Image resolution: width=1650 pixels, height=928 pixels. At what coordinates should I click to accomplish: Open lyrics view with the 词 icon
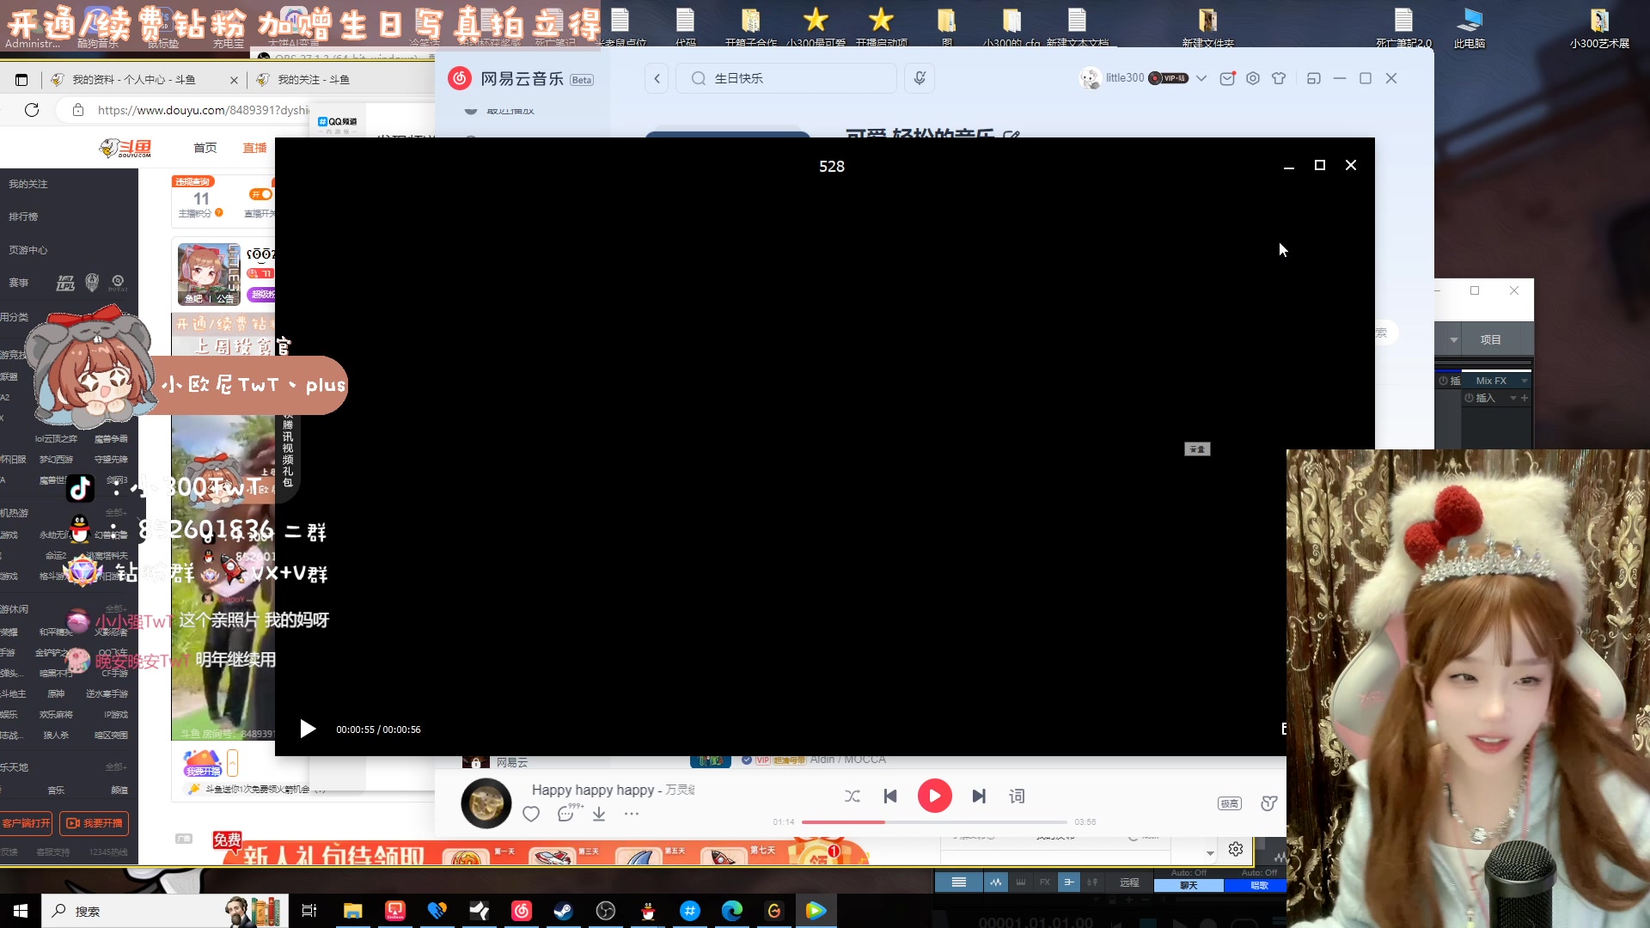(x=1017, y=797)
